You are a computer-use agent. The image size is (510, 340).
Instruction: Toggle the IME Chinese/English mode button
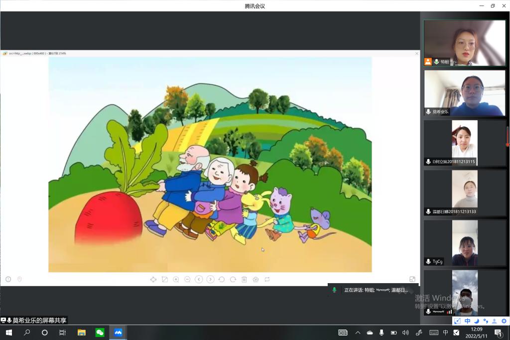467,321
